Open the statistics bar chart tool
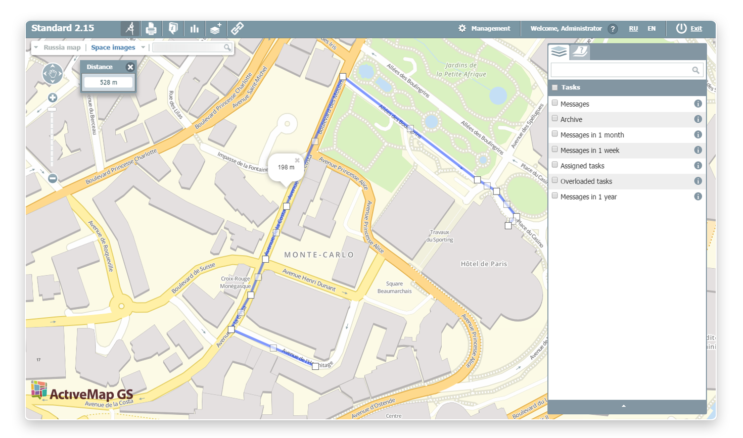Screen dimensions: 743x438 (x=195, y=29)
